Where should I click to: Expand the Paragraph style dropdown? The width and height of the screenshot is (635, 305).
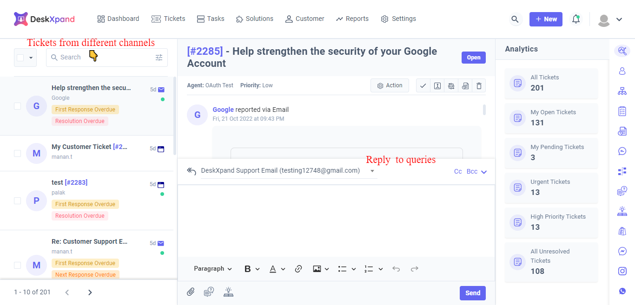pos(213,269)
